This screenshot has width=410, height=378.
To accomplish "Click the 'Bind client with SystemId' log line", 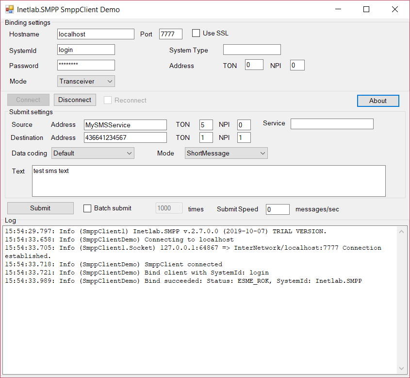I will 137,273.
